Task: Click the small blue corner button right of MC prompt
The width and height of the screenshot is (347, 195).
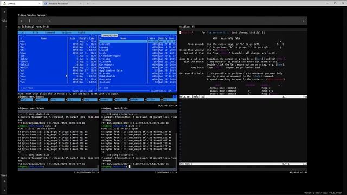Action: [175, 96]
